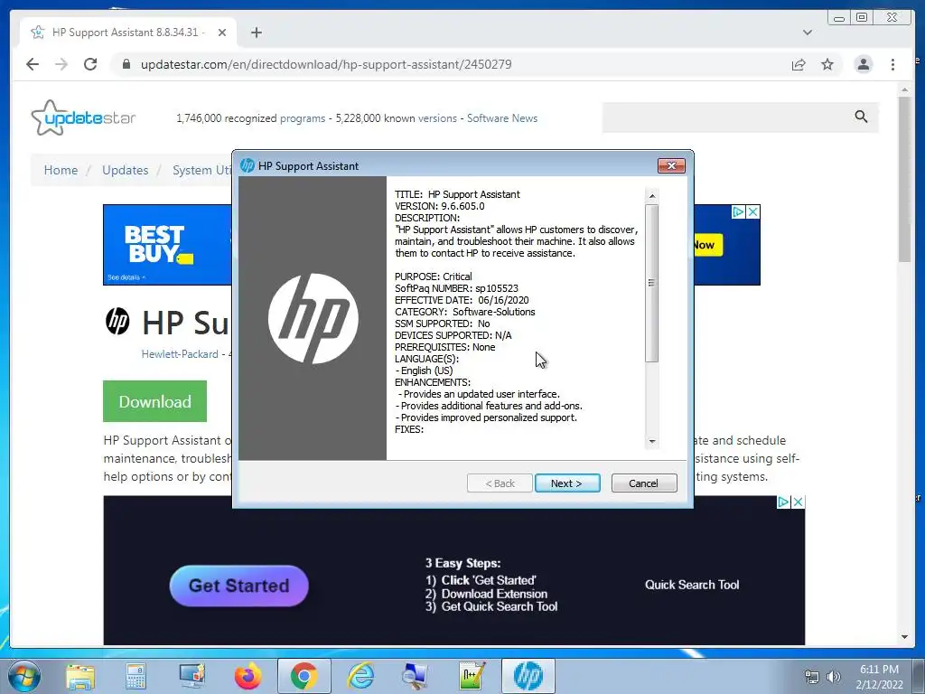Click the network tray icon

click(x=812, y=677)
